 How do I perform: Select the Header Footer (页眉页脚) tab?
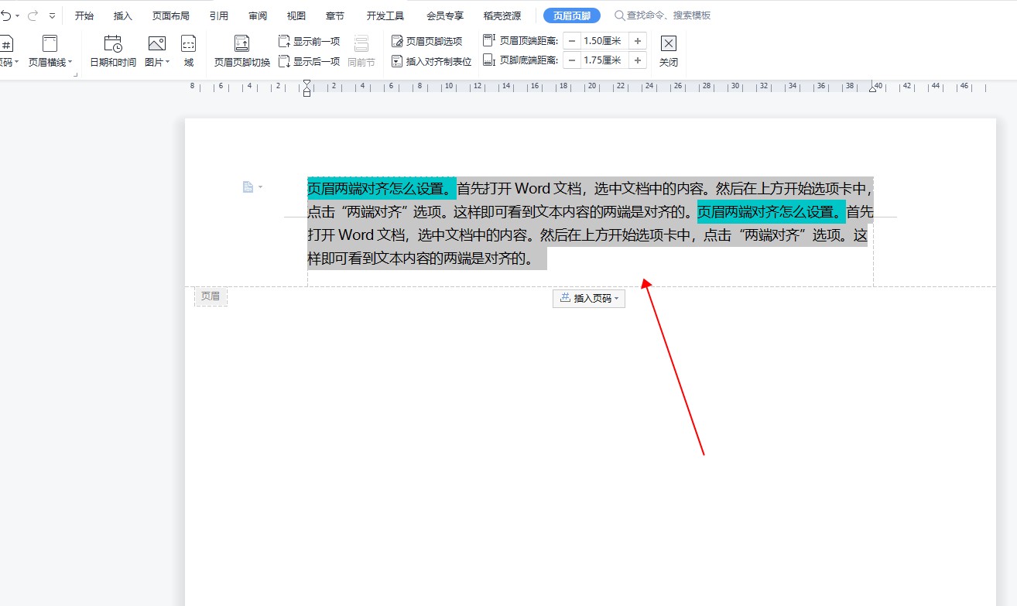point(571,15)
